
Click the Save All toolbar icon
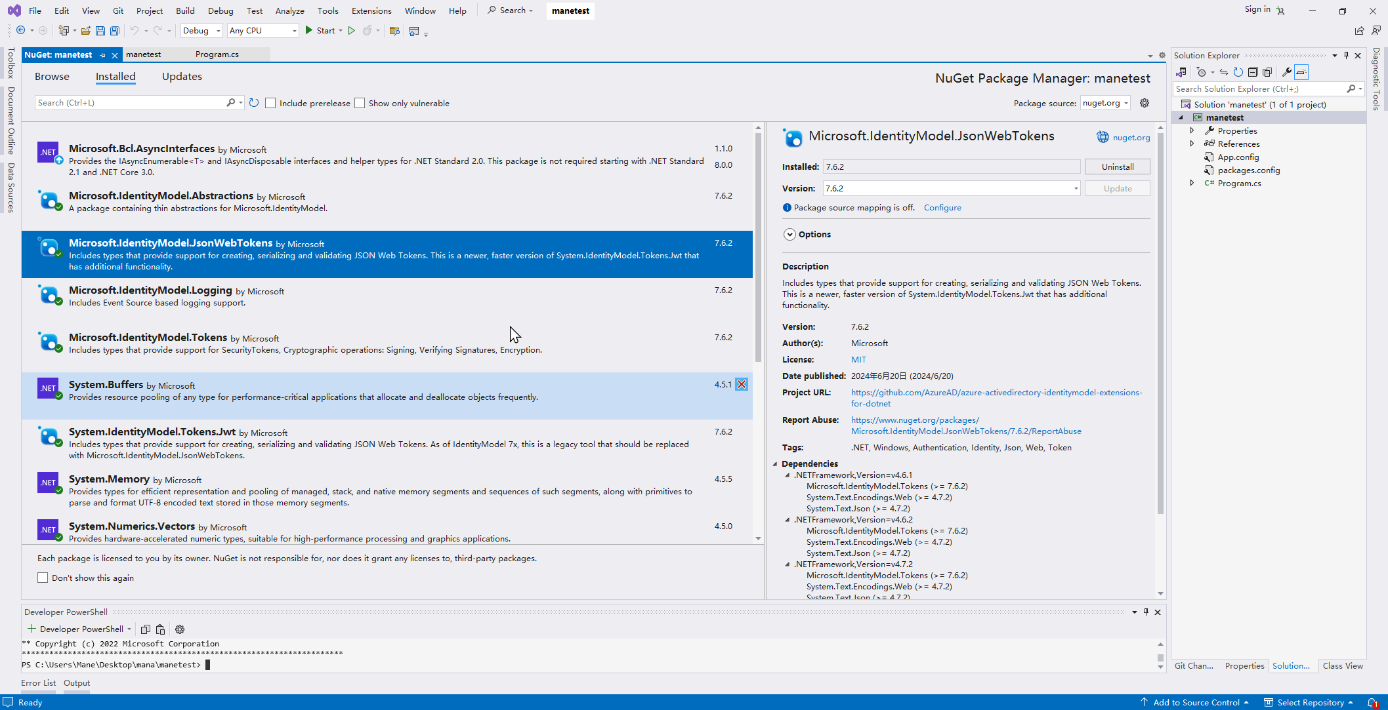click(114, 30)
